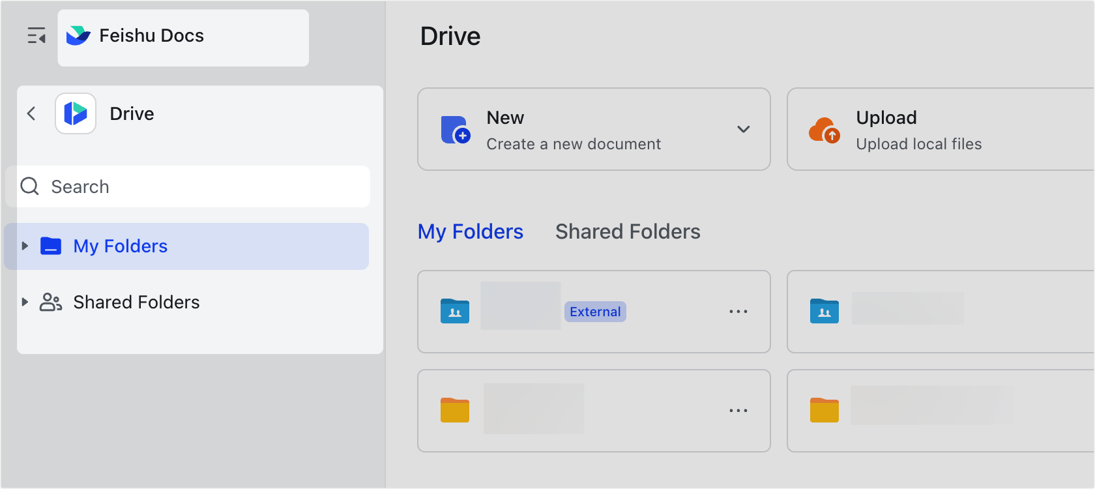
Task: Click Upload local files card
Action: tap(941, 129)
